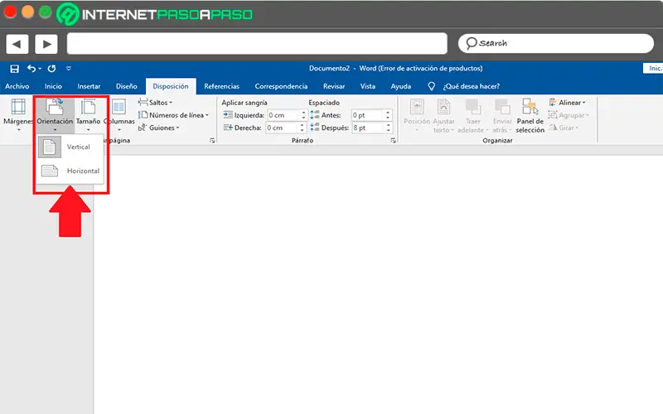Click the left indent icon beside Izquierda
The height and width of the screenshot is (414, 663).
pyautogui.click(x=228, y=115)
